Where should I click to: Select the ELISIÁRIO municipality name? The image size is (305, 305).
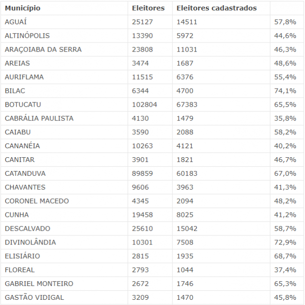pos(22,256)
